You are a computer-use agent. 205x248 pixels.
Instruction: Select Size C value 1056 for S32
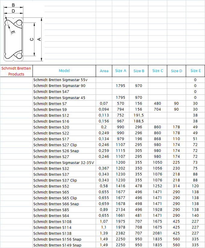pos(157,168)
